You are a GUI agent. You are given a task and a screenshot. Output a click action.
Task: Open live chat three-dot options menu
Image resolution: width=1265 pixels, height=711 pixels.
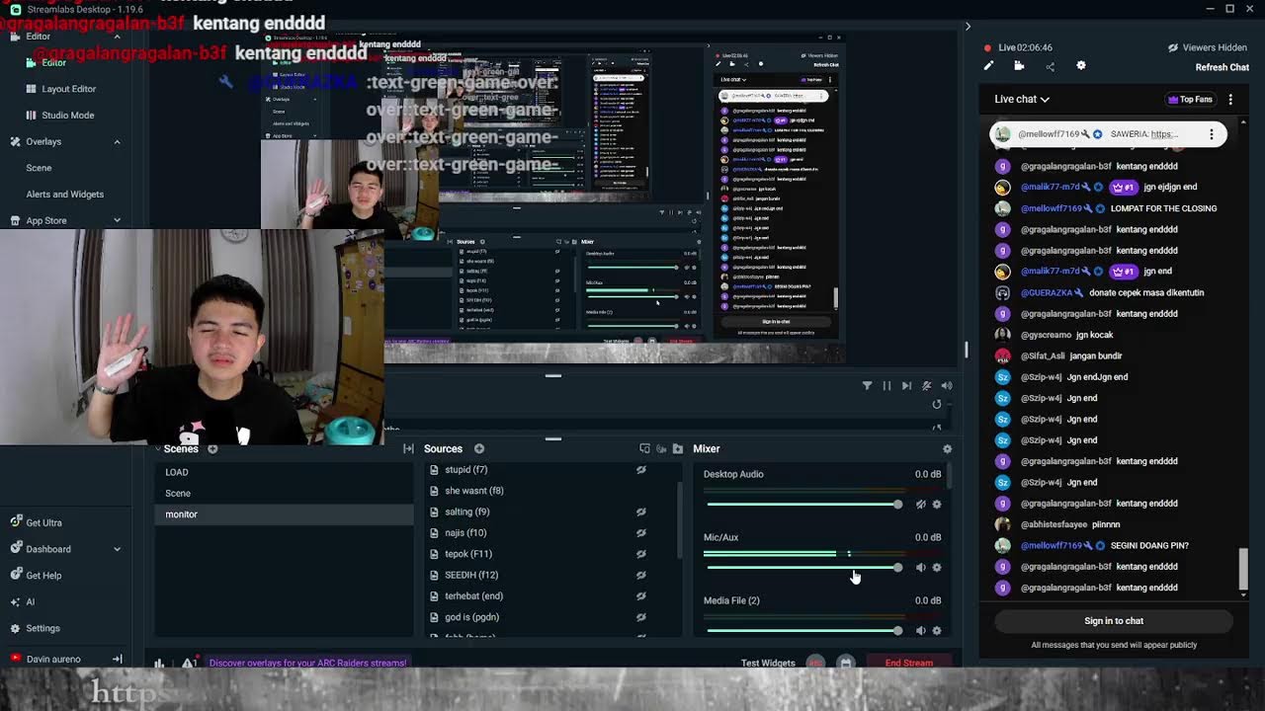tap(1230, 100)
